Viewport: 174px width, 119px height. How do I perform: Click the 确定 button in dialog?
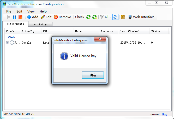click(93, 75)
